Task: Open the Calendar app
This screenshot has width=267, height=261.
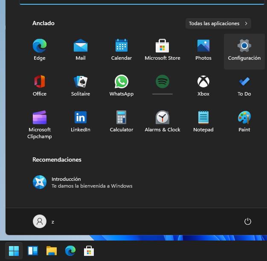Action: click(122, 49)
